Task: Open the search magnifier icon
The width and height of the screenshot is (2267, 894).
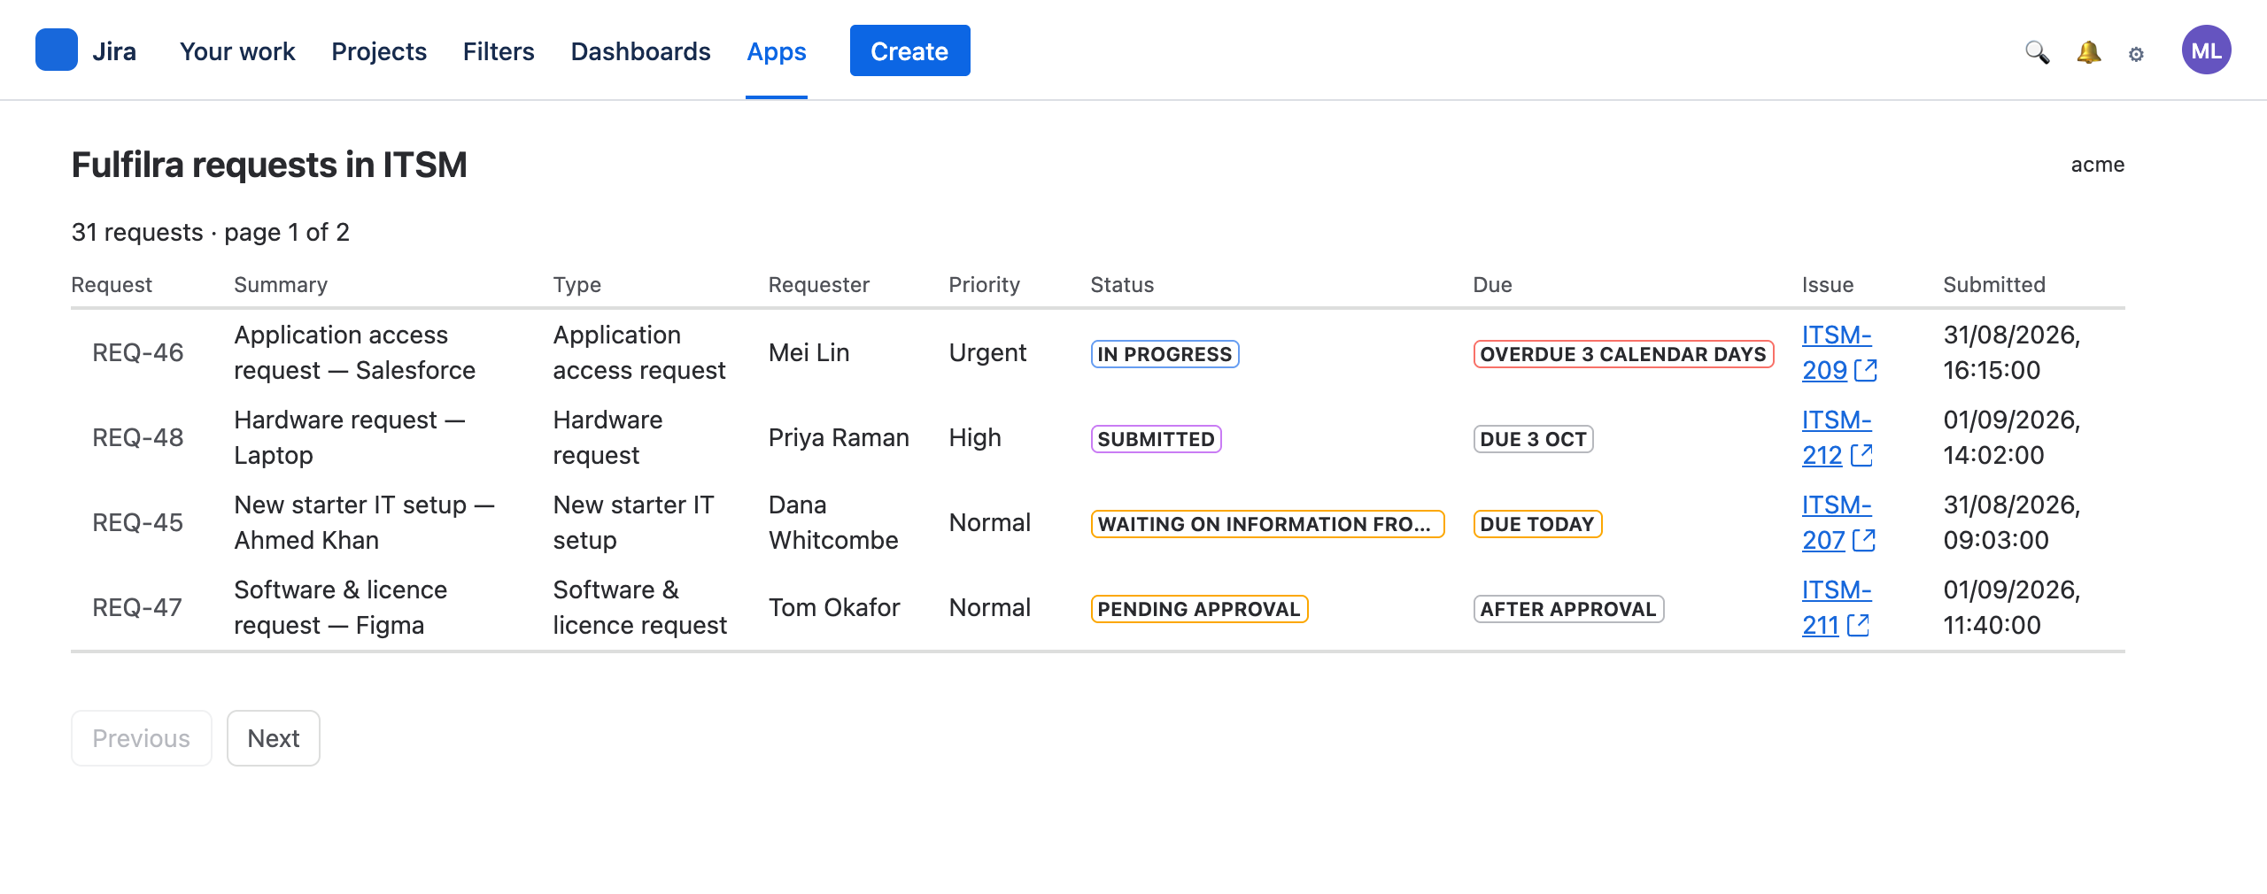Action: point(2037,52)
